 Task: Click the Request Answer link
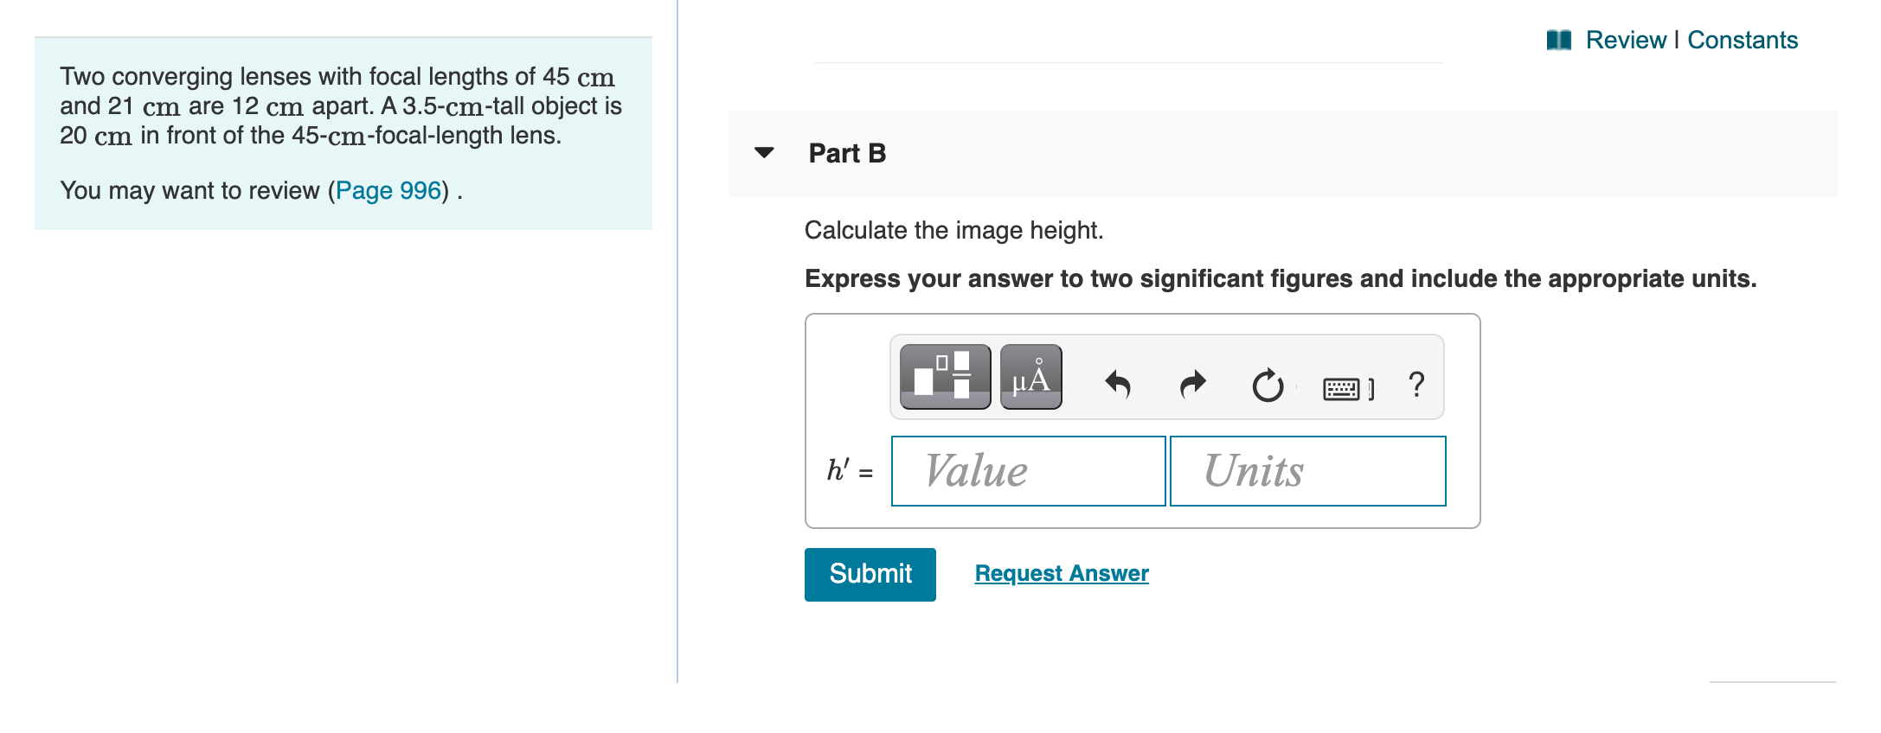pyautogui.click(x=1060, y=573)
